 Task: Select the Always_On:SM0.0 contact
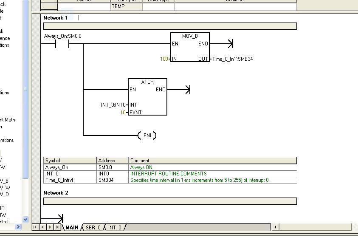tap(62, 44)
